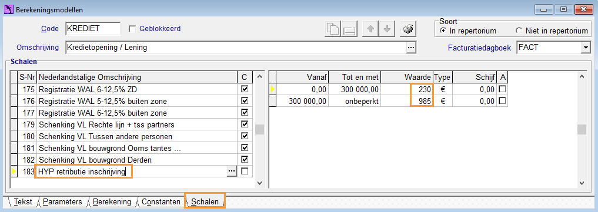
Task: Check A box in the 985 value row
Action: pyautogui.click(x=503, y=101)
